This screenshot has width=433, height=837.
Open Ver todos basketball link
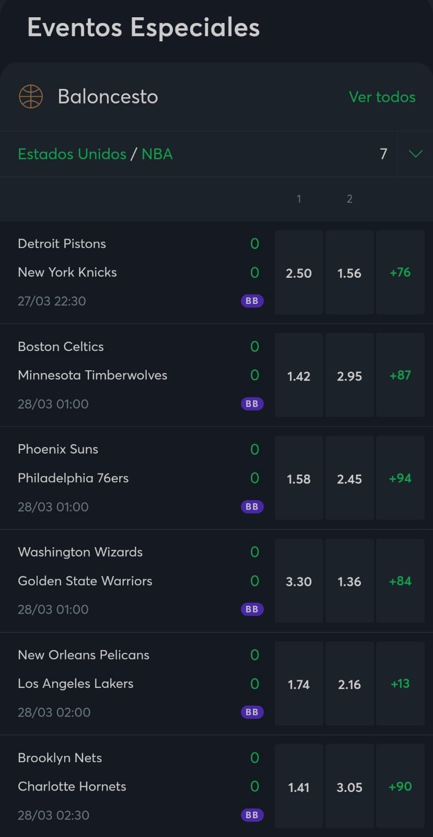click(x=382, y=97)
